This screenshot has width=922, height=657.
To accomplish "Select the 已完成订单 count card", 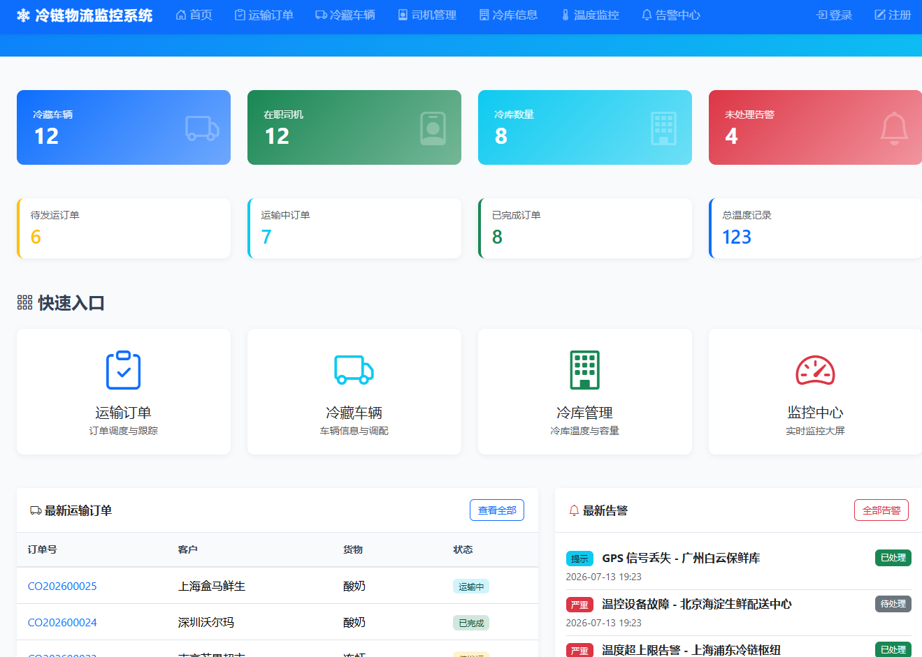I will click(x=585, y=228).
